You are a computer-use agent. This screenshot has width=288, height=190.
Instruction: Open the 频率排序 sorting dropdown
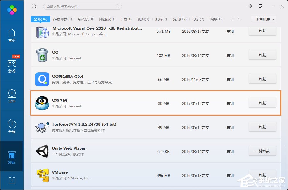[263, 19]
